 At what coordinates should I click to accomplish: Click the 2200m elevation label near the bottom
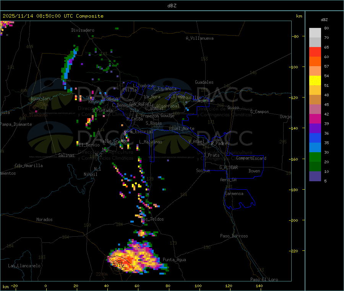(x=102, y=274)
